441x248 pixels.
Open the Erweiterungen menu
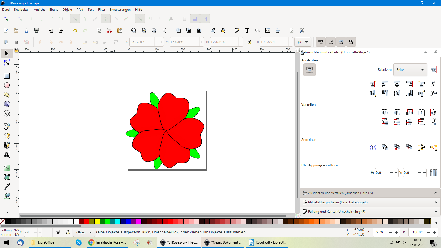click(120, 10)
